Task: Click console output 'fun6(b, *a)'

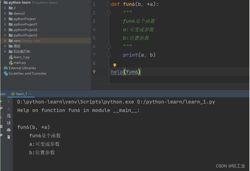Action: click(33, 127)
